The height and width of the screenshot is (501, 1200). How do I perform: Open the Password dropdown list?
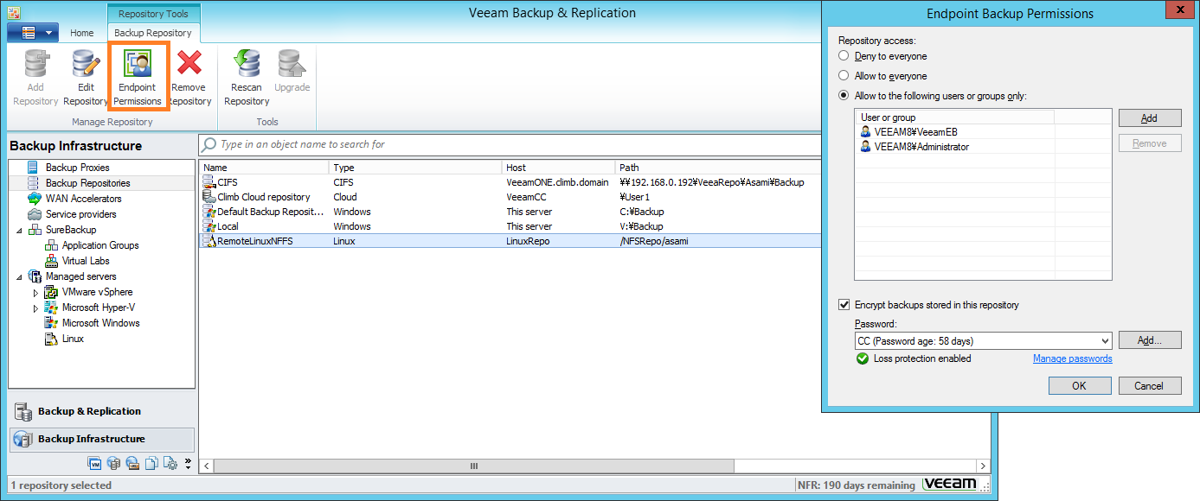1105,341
